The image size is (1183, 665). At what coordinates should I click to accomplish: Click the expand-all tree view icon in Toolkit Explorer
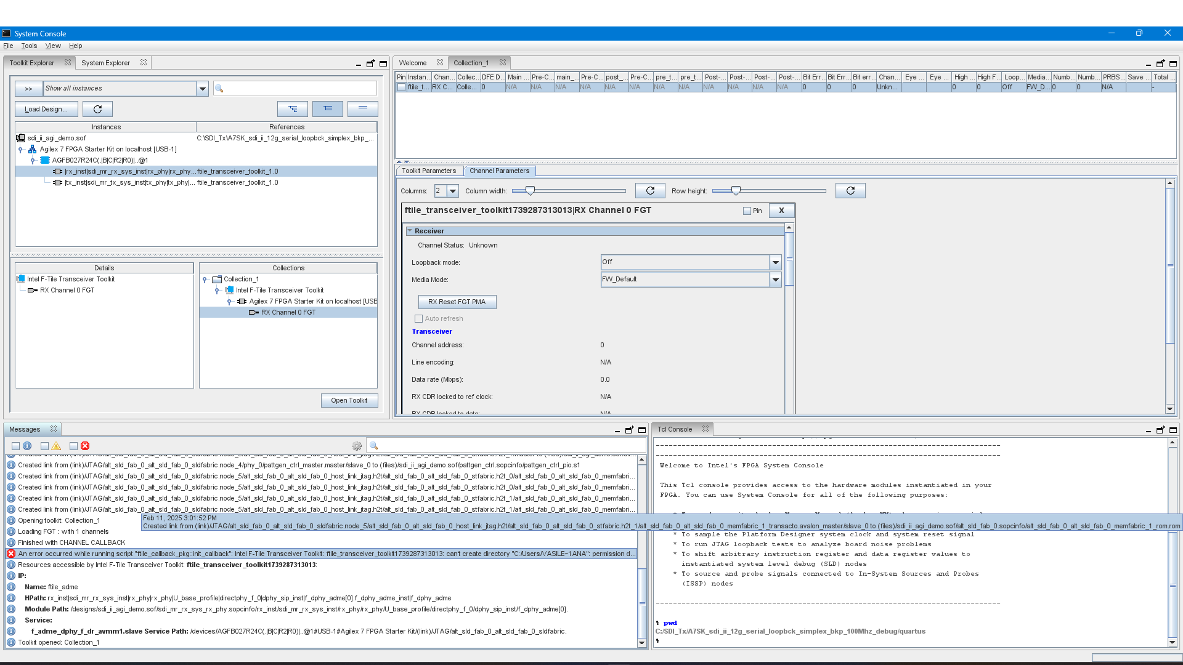(293, 109)
